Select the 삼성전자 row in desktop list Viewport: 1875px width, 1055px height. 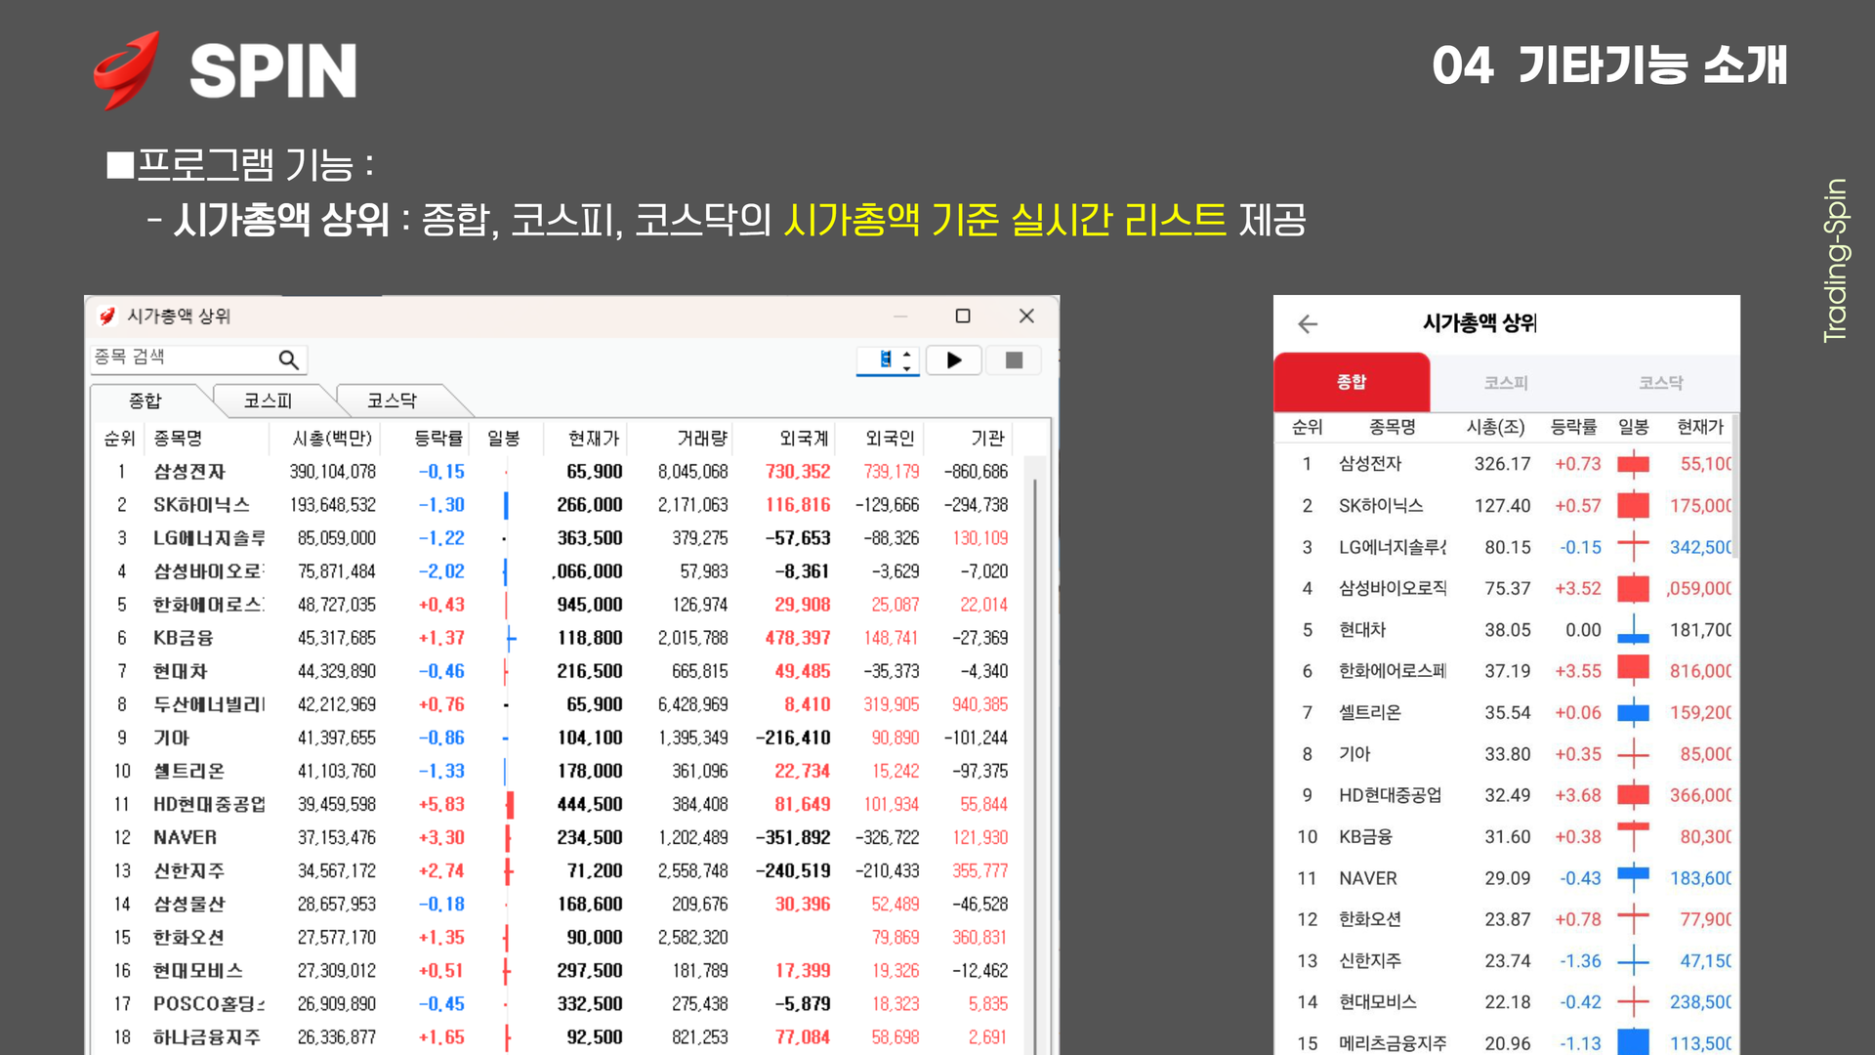(189, 472)
